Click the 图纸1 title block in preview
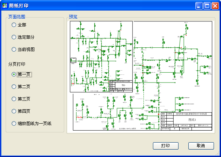Viewport: 221px width, 157px height. tap(187, 122)
